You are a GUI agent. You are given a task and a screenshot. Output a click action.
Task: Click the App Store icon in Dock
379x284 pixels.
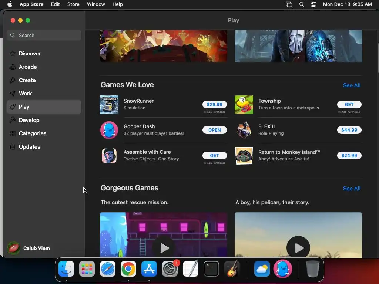(x=149, y=269)
